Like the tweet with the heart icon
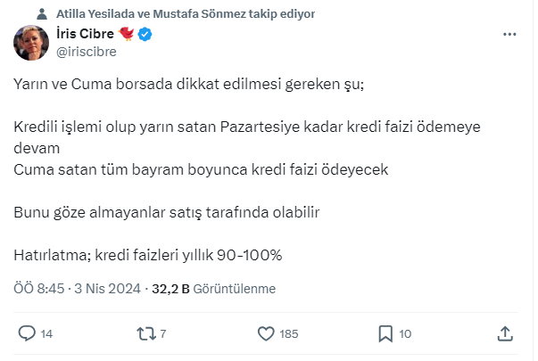 tap(265, 333)
